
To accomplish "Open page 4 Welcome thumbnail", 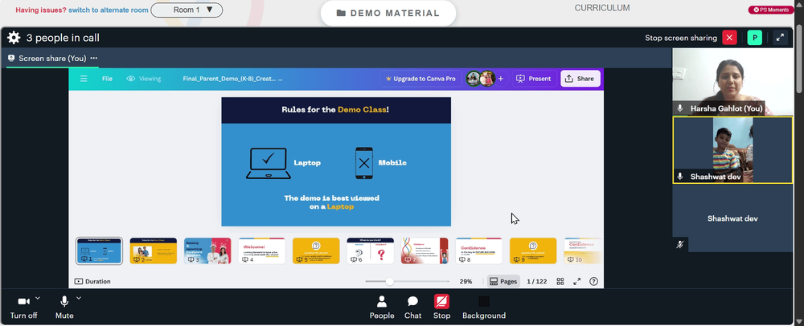I will [262, 251].
